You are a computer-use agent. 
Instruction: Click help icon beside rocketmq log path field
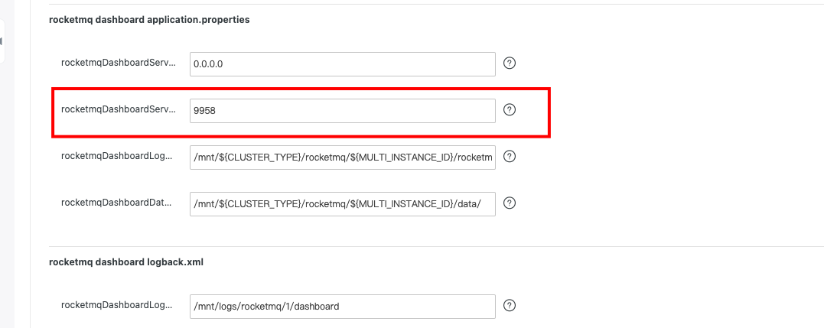coord(510,156)
